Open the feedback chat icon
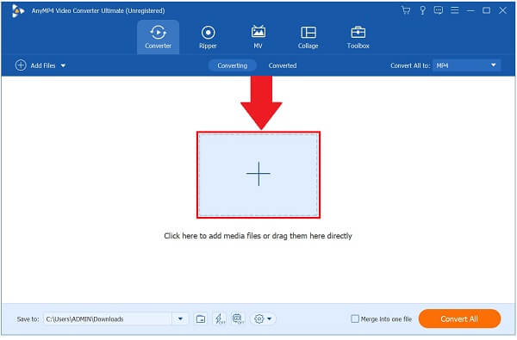The width and height of the screenshot is (517, 340). coord(439,10)
